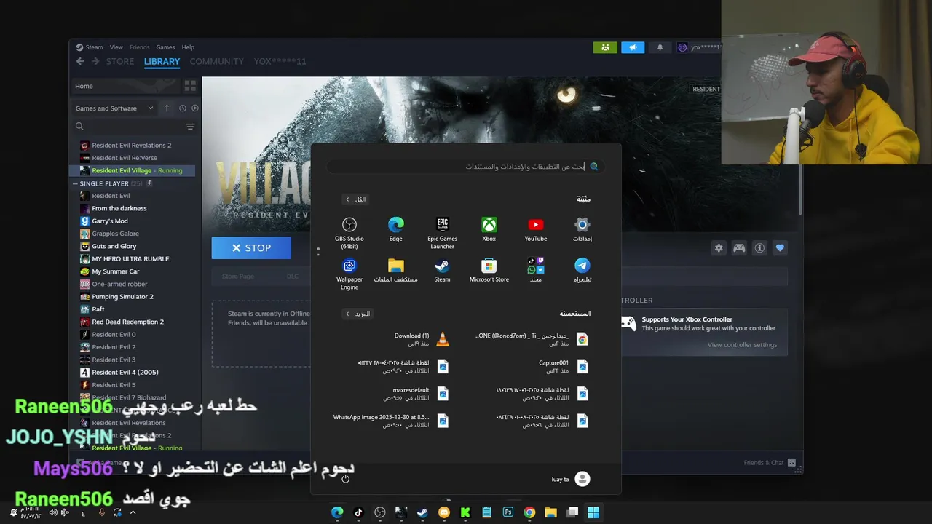Image resolution: width=932 pixels, height=524 pixels.
Task: Stop the running game with STOP button
Action: pos(251,248)
